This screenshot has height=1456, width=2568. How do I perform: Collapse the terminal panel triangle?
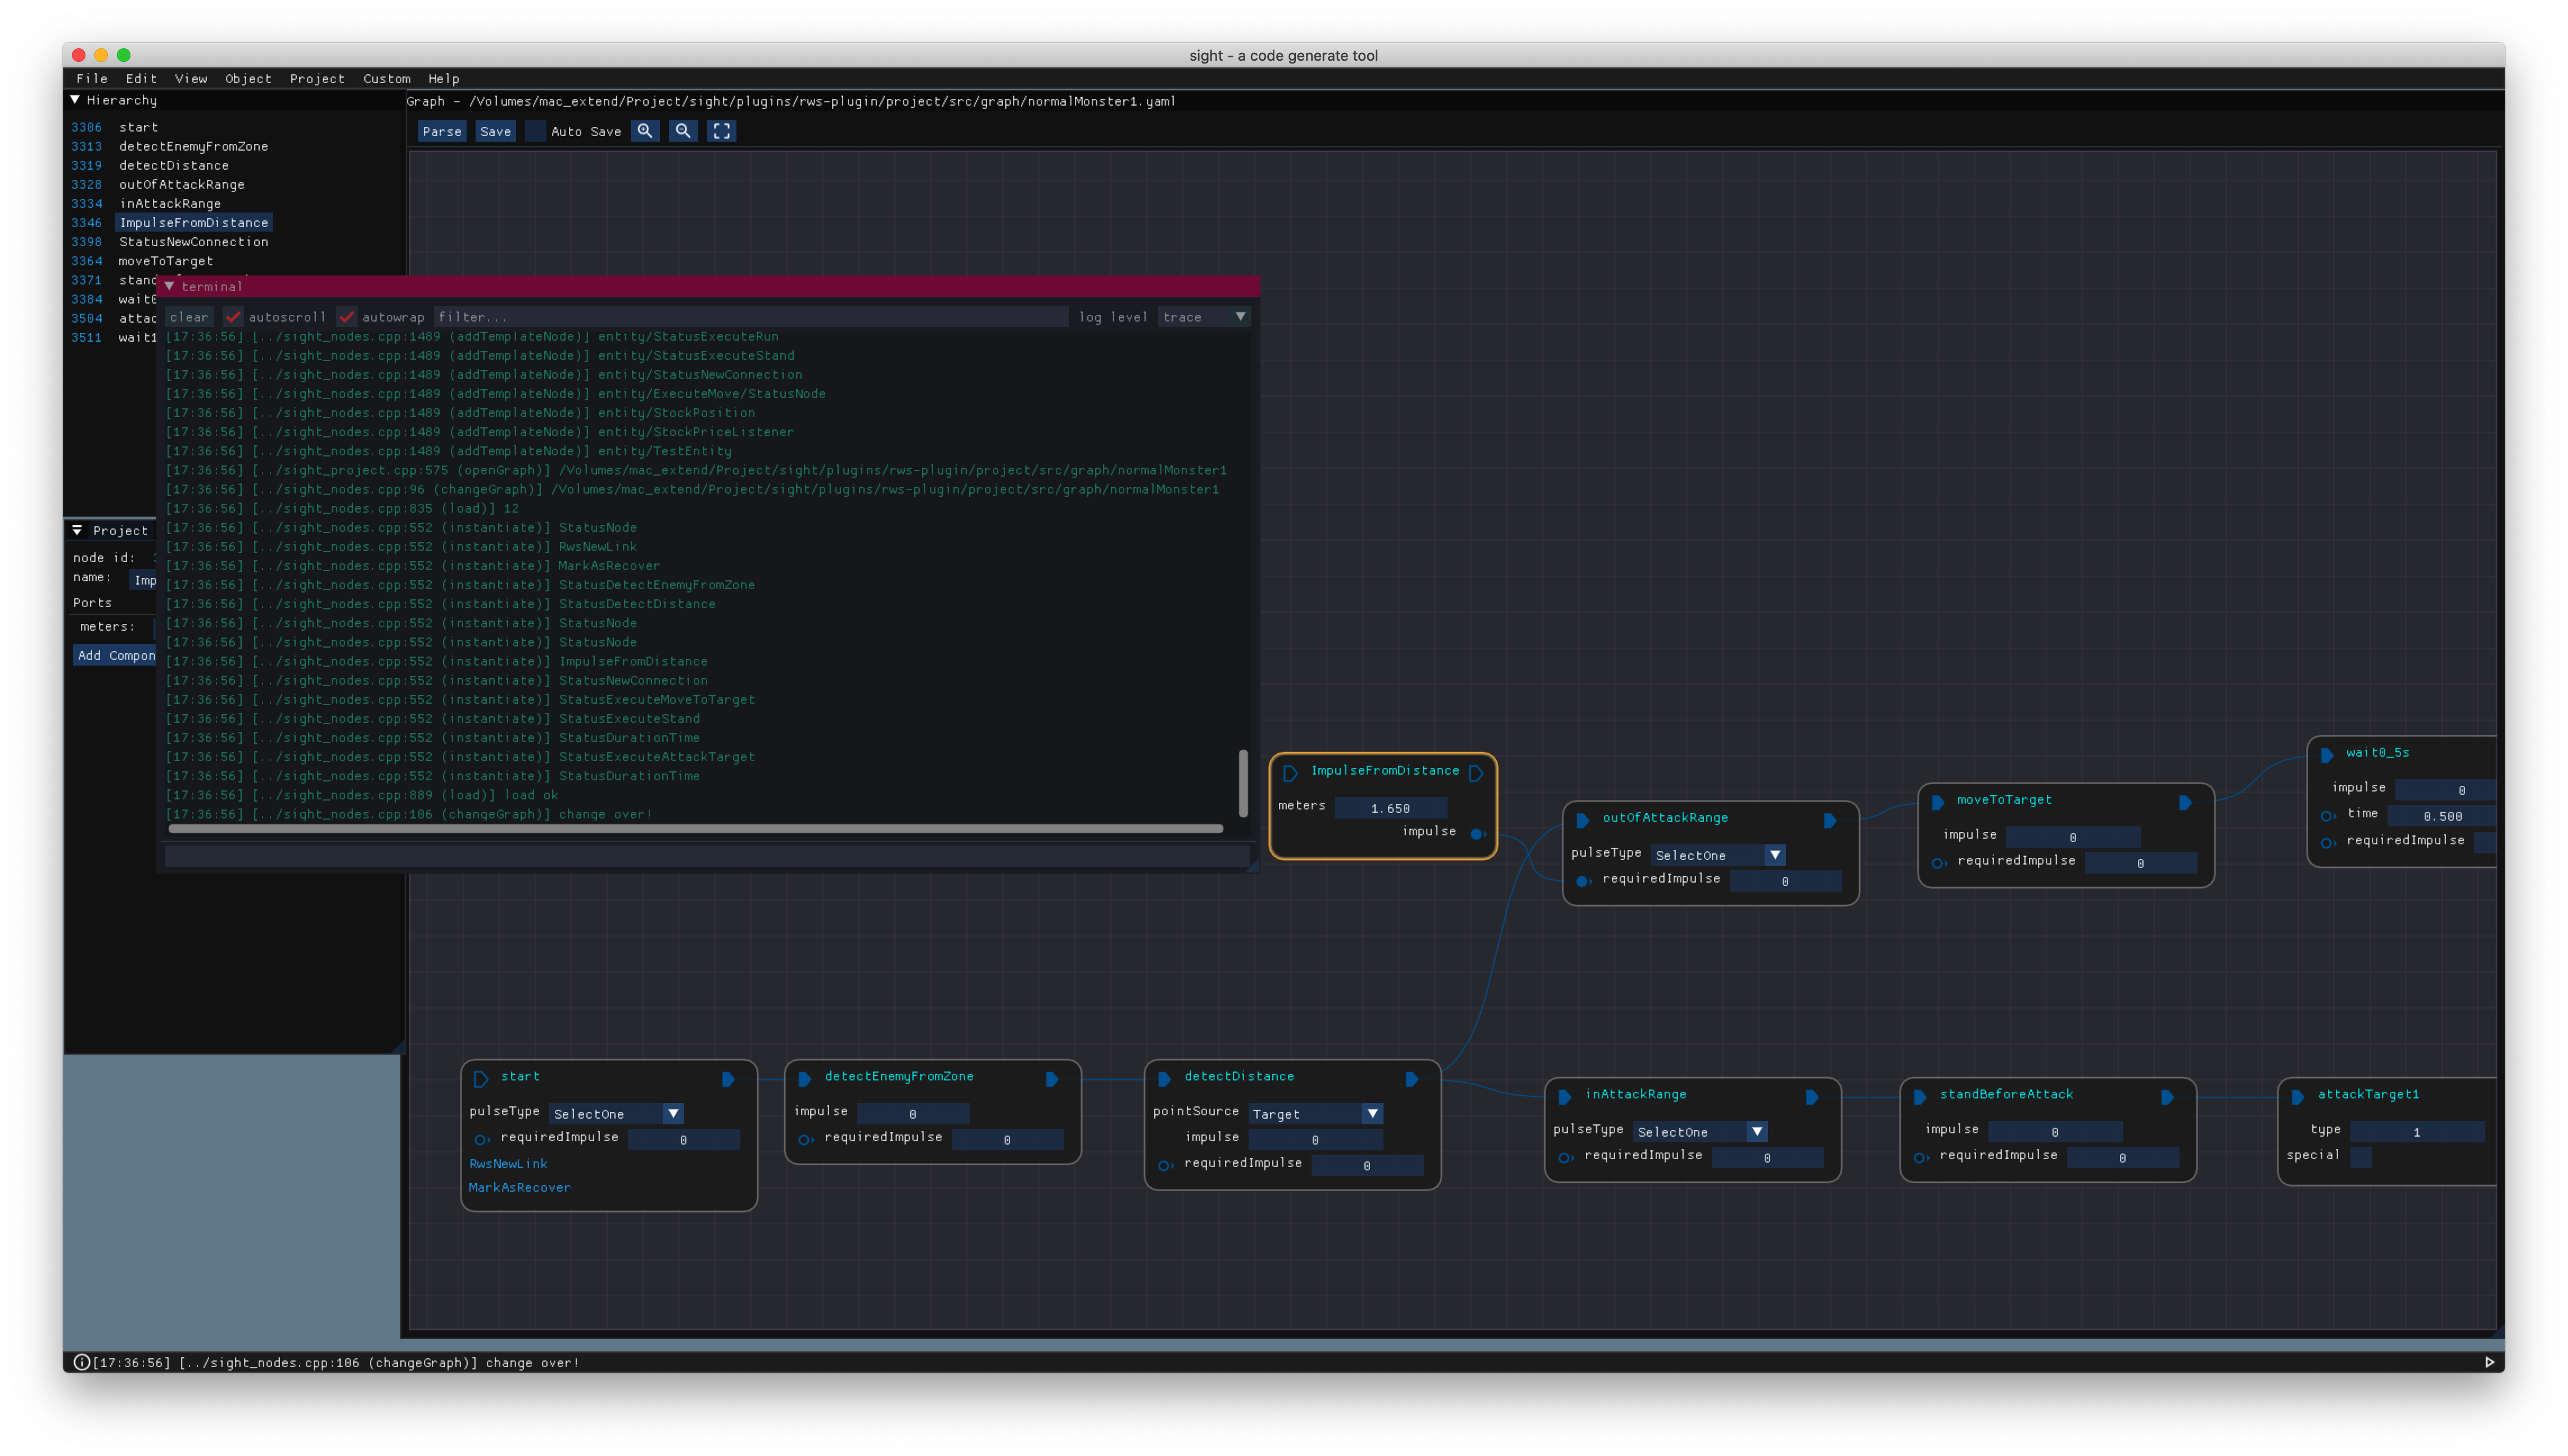pos(169,287)
